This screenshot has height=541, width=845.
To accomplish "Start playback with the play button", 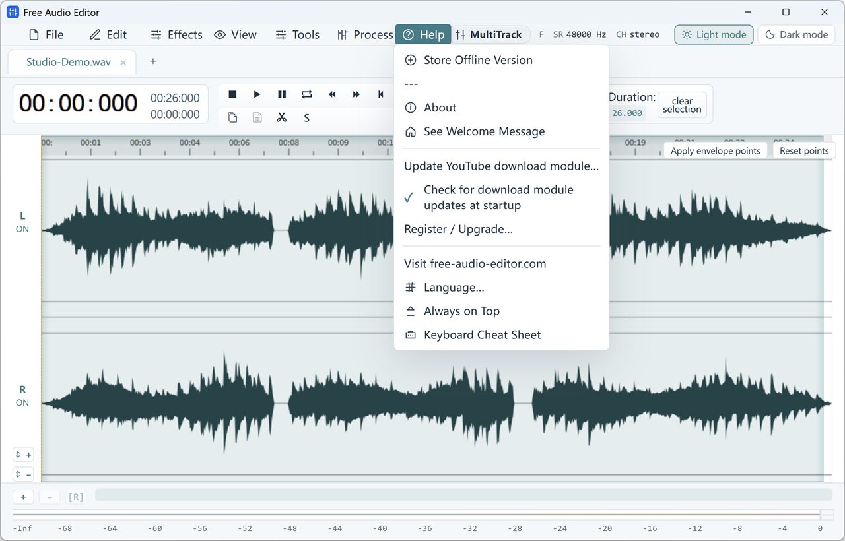I will (257, 94).
